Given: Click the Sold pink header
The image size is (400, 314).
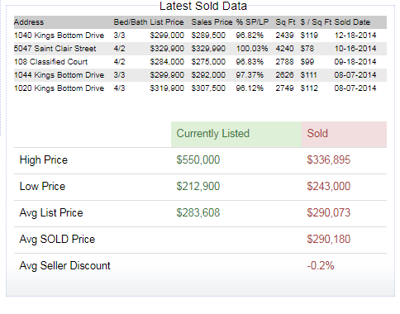Looking at the screenshot, I should (x=344, y=134).
